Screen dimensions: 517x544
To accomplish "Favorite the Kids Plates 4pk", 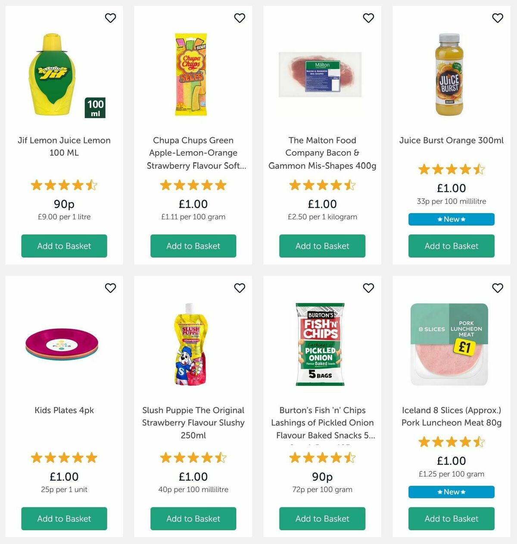I will coord(110,288).
